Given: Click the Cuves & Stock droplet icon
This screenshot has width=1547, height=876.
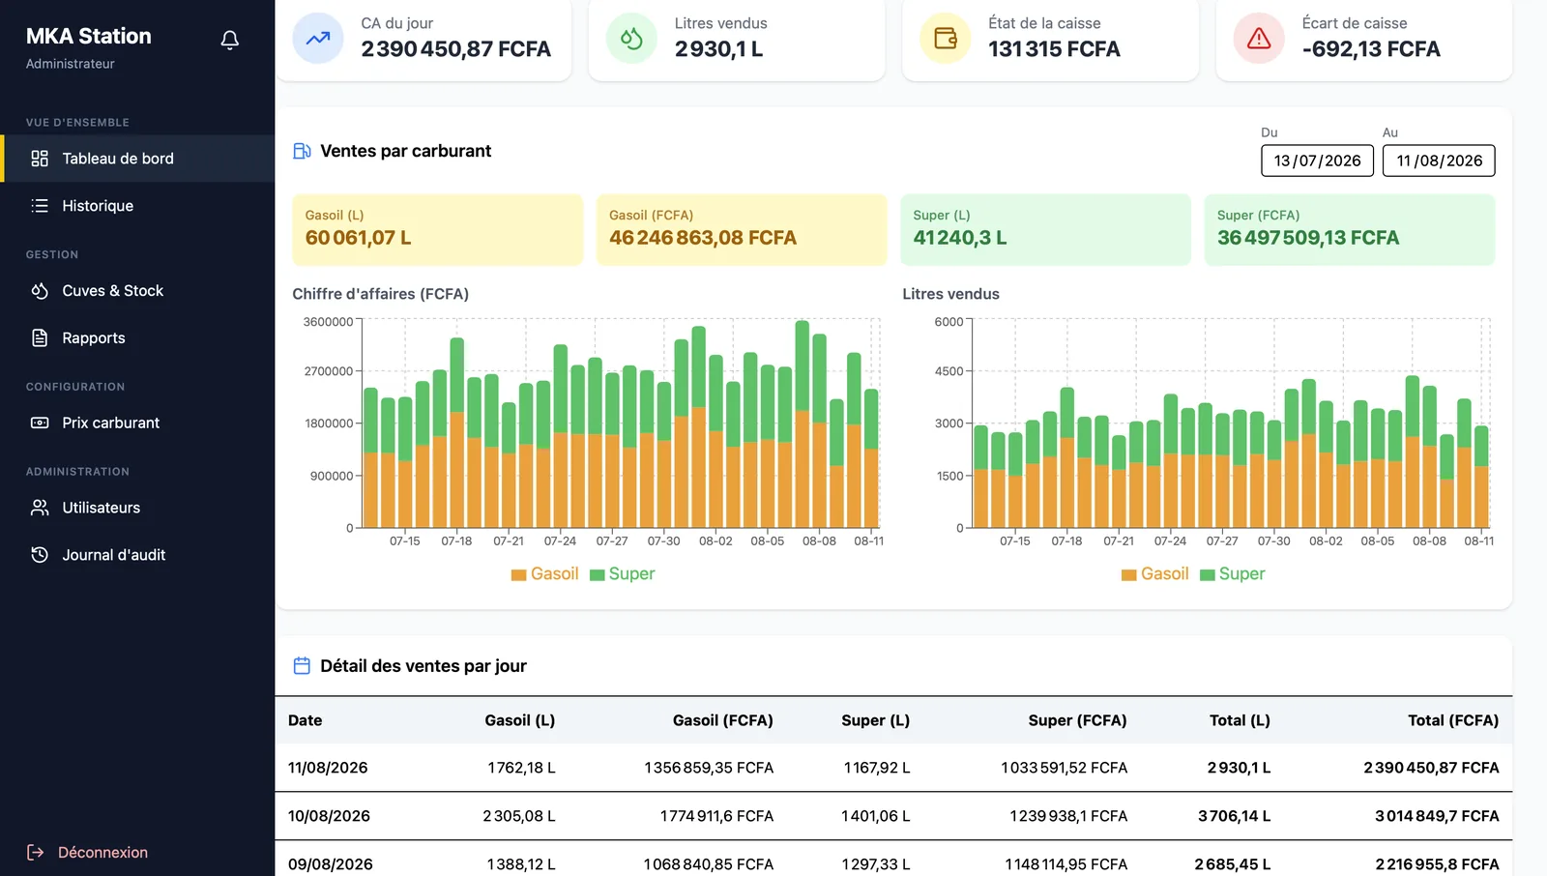Looking at the screenshot, I should (40, 291).
